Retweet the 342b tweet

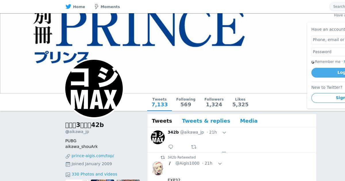(x=194, y=147)
